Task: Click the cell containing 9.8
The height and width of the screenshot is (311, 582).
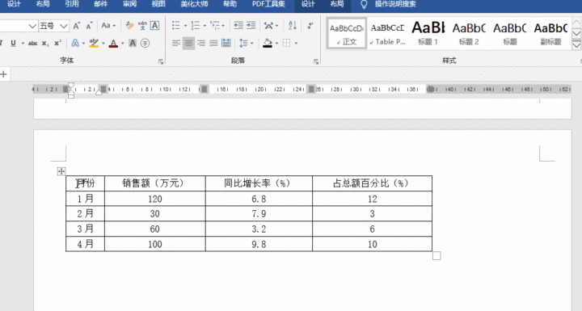Action: tap(259, 244)
